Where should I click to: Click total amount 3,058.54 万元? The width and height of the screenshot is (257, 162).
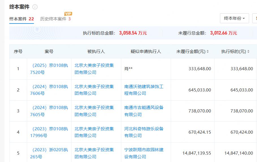(x=133, y=33)
